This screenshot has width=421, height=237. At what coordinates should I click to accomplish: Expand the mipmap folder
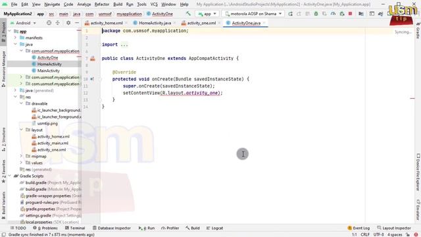[x=22, y=156]
